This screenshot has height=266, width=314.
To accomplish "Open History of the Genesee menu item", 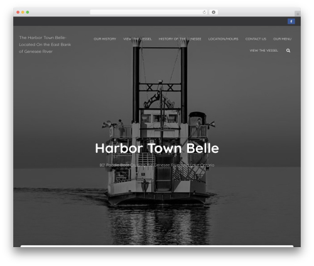I will pos(180,39).
